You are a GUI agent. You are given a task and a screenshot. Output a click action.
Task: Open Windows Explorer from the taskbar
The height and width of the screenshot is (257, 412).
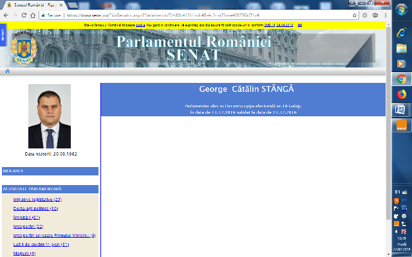(402, 48)
